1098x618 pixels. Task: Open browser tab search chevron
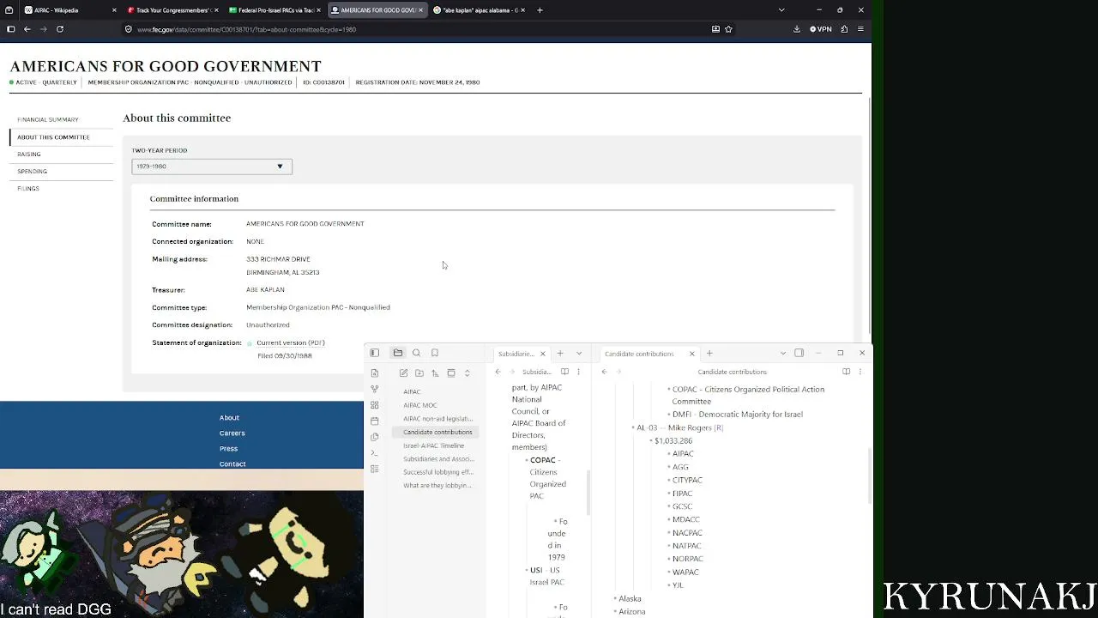pyautogui.click(x=781, y=10)
